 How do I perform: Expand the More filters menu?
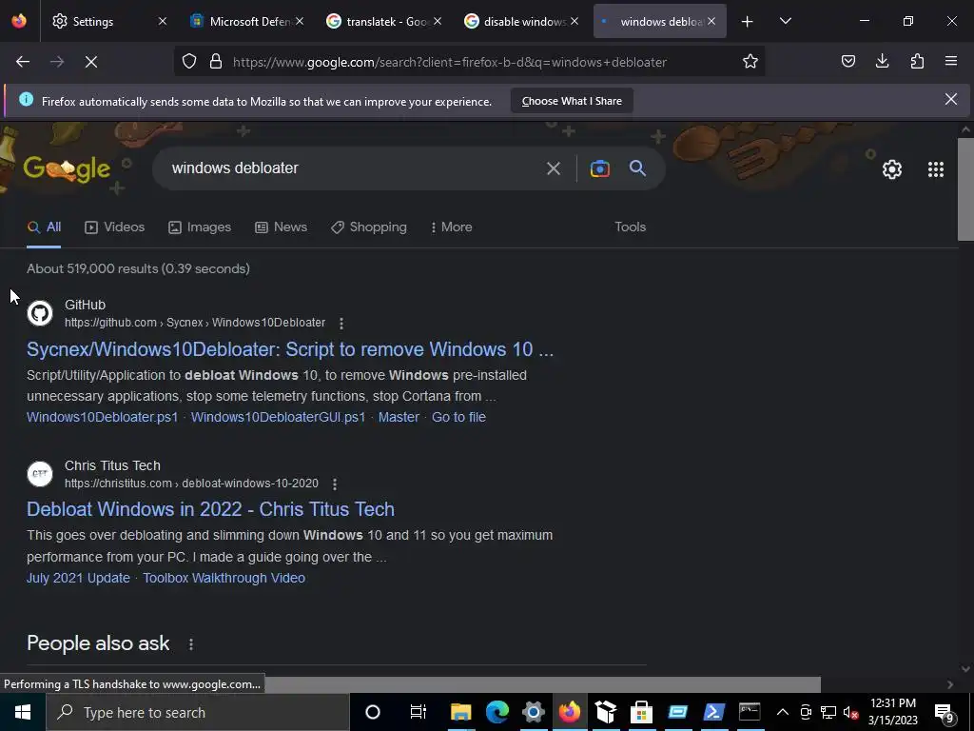(452, 227)
